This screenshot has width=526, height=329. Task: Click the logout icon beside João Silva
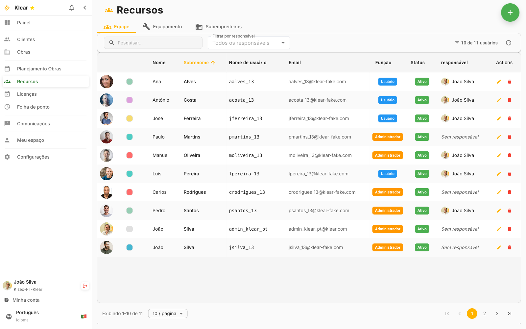pyautogui.click(x=85, y=286)
